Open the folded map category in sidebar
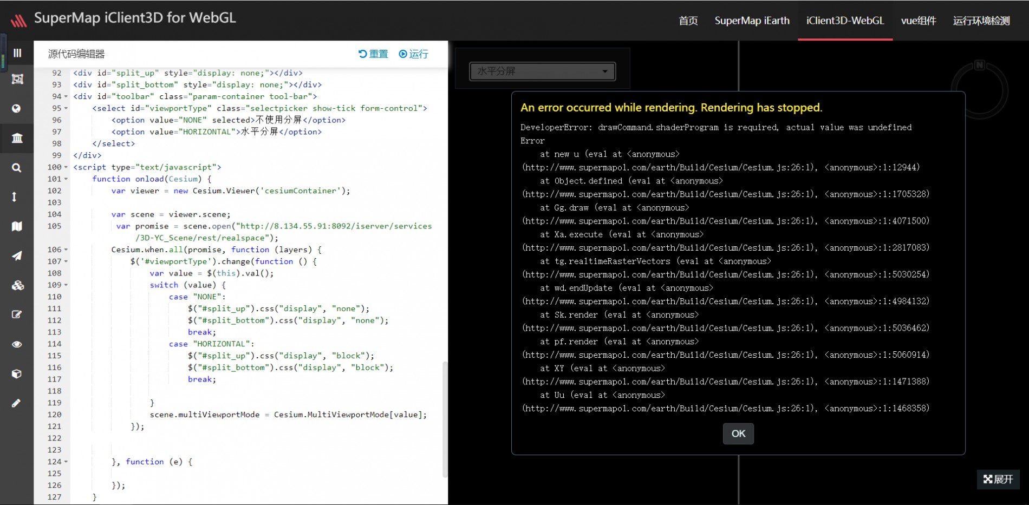The width and height of the screenshot is (1029, 505). (x=17, y=226)
